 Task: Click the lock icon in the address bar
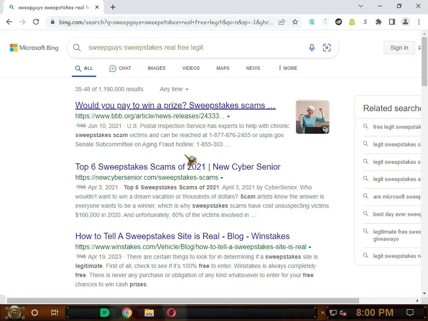pyautogui.click(x=53, y=22)
